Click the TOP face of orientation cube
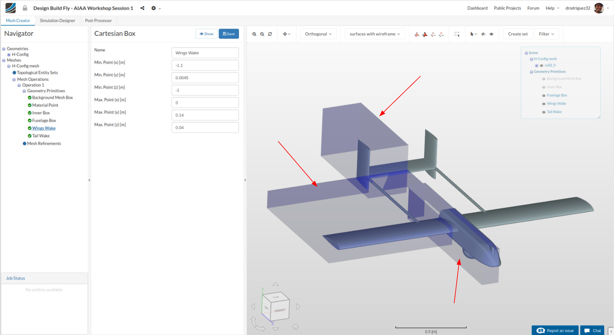 tap(276, 297)
